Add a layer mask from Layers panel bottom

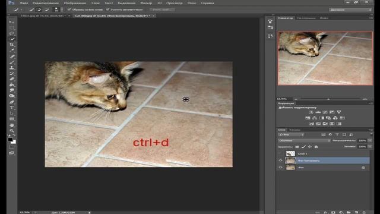(333, 212)
